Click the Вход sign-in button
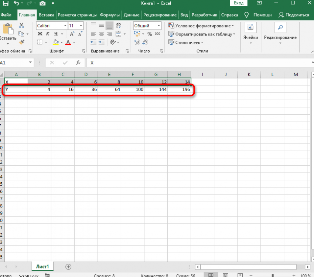The width and height of the screenshot is (314, 277). (x=239, y=3)
